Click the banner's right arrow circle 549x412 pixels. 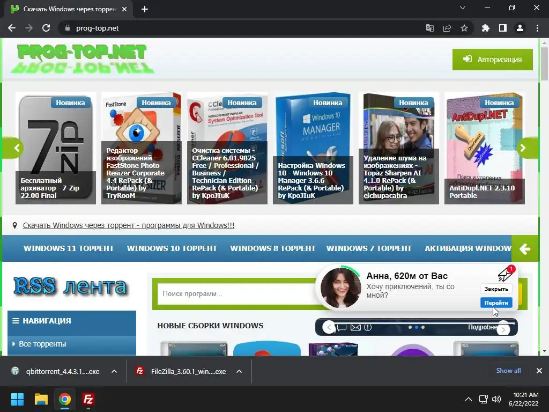503,329
